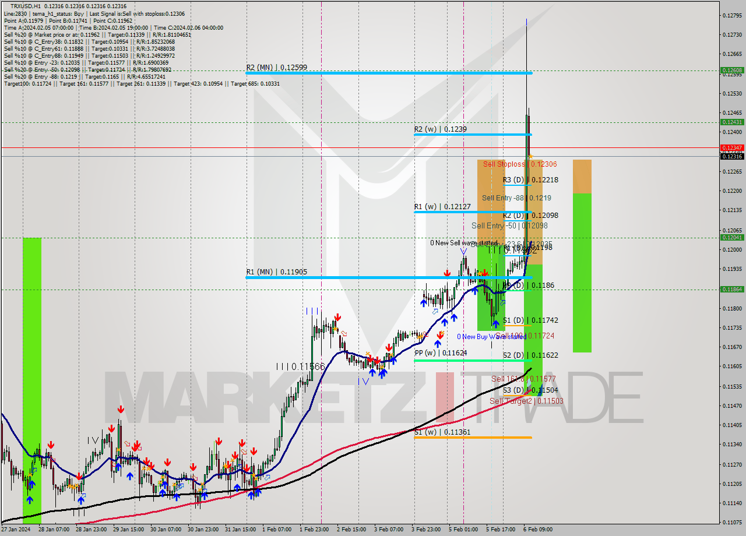Screen dimensions: 746x536
Task: Click the 0.12795 price axis label
Action: 732,15
